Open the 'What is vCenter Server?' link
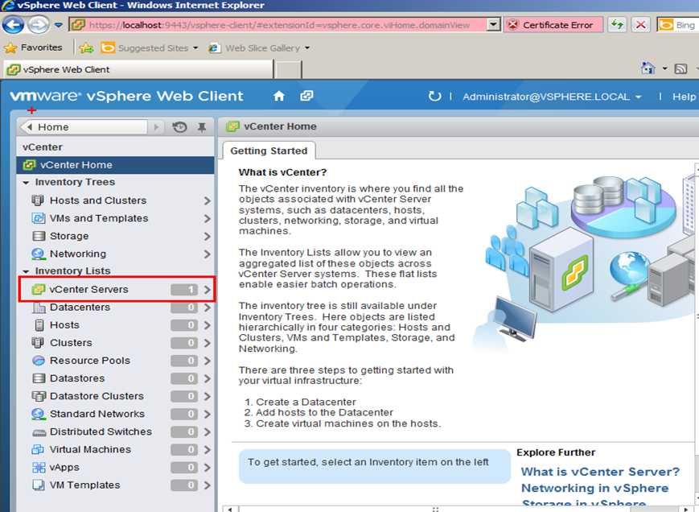Viewport: 699px width, 512px height. (600, 472)
